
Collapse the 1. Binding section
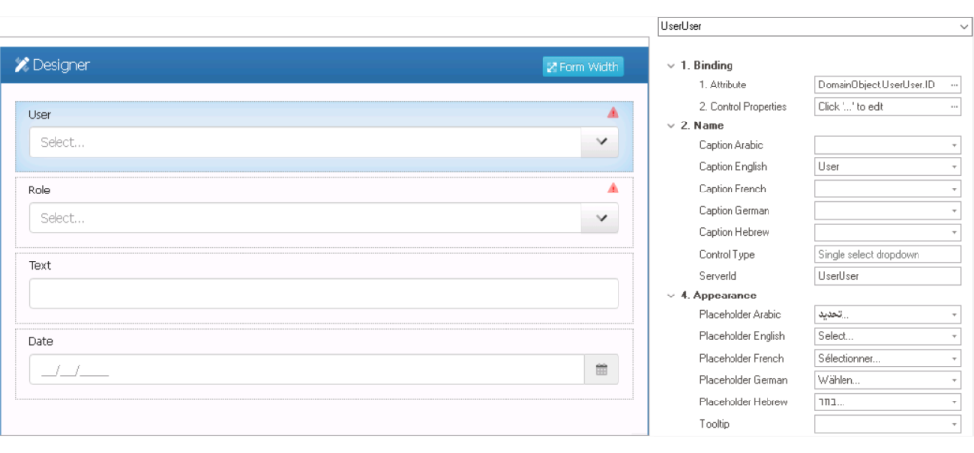(671, 66)
